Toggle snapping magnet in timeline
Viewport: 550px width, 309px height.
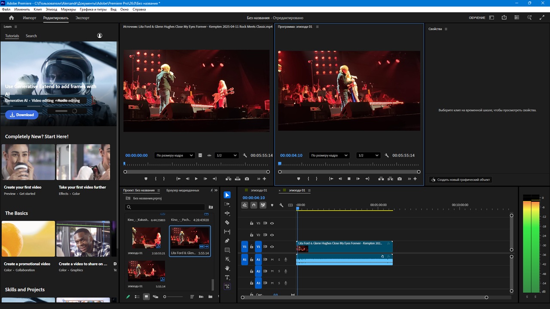[254, 205]
